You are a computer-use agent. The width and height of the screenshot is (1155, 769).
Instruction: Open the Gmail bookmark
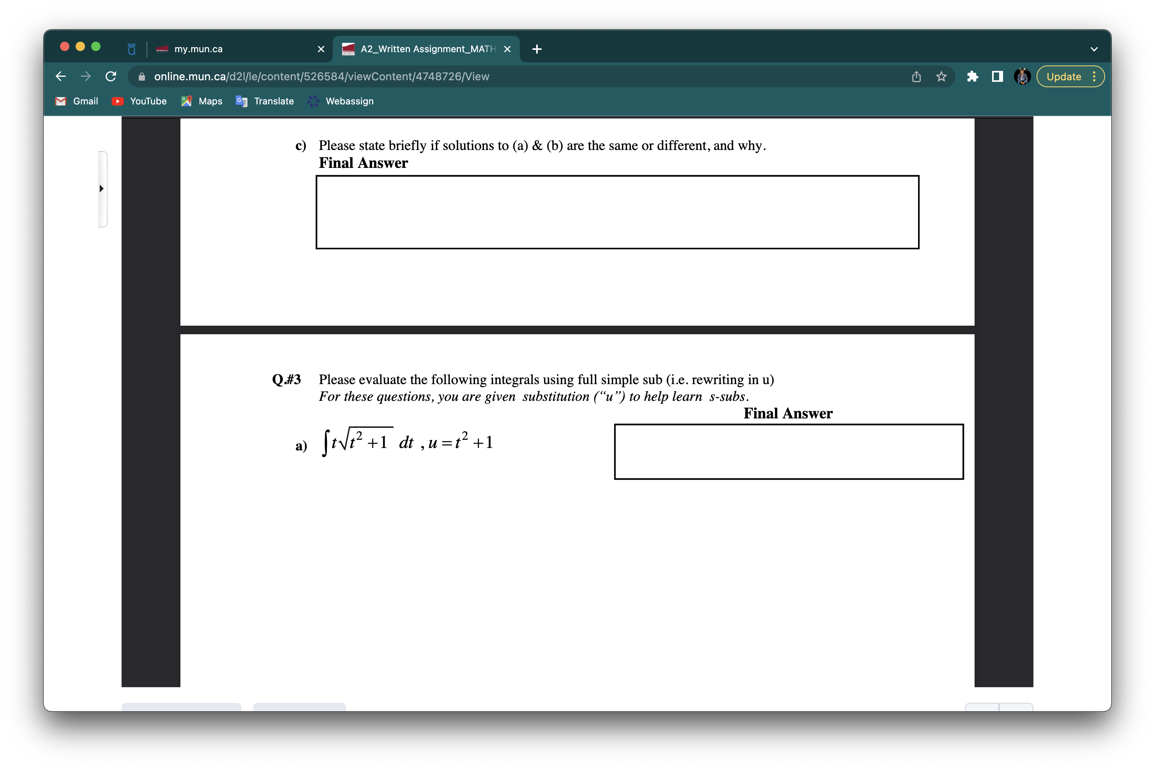pos(76,101)
